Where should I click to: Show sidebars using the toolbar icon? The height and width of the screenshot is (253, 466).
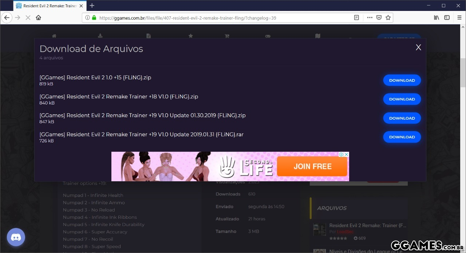click(x=447, y=17)
